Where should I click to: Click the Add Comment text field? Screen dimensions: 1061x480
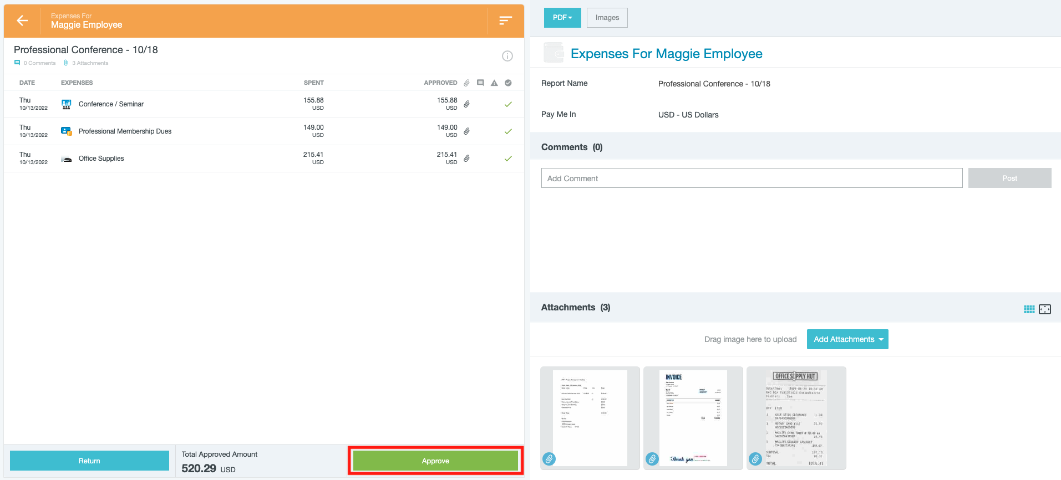point(752,178)
